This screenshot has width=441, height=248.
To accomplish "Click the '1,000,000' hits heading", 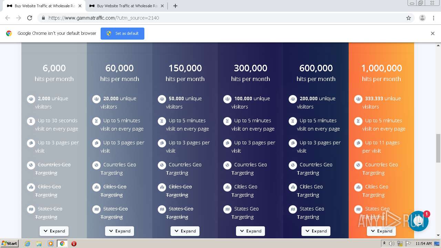I will coord(381,68).
